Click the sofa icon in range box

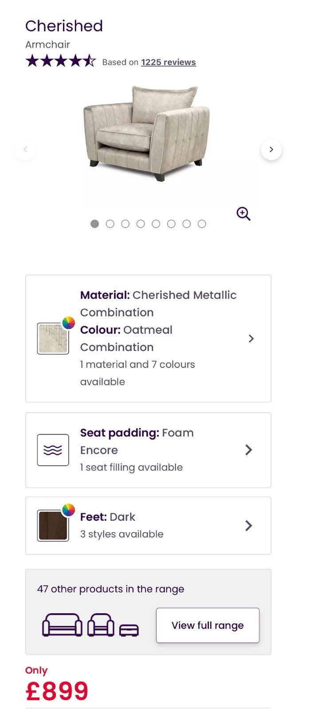pyautogui.click(x=62, y=625)
